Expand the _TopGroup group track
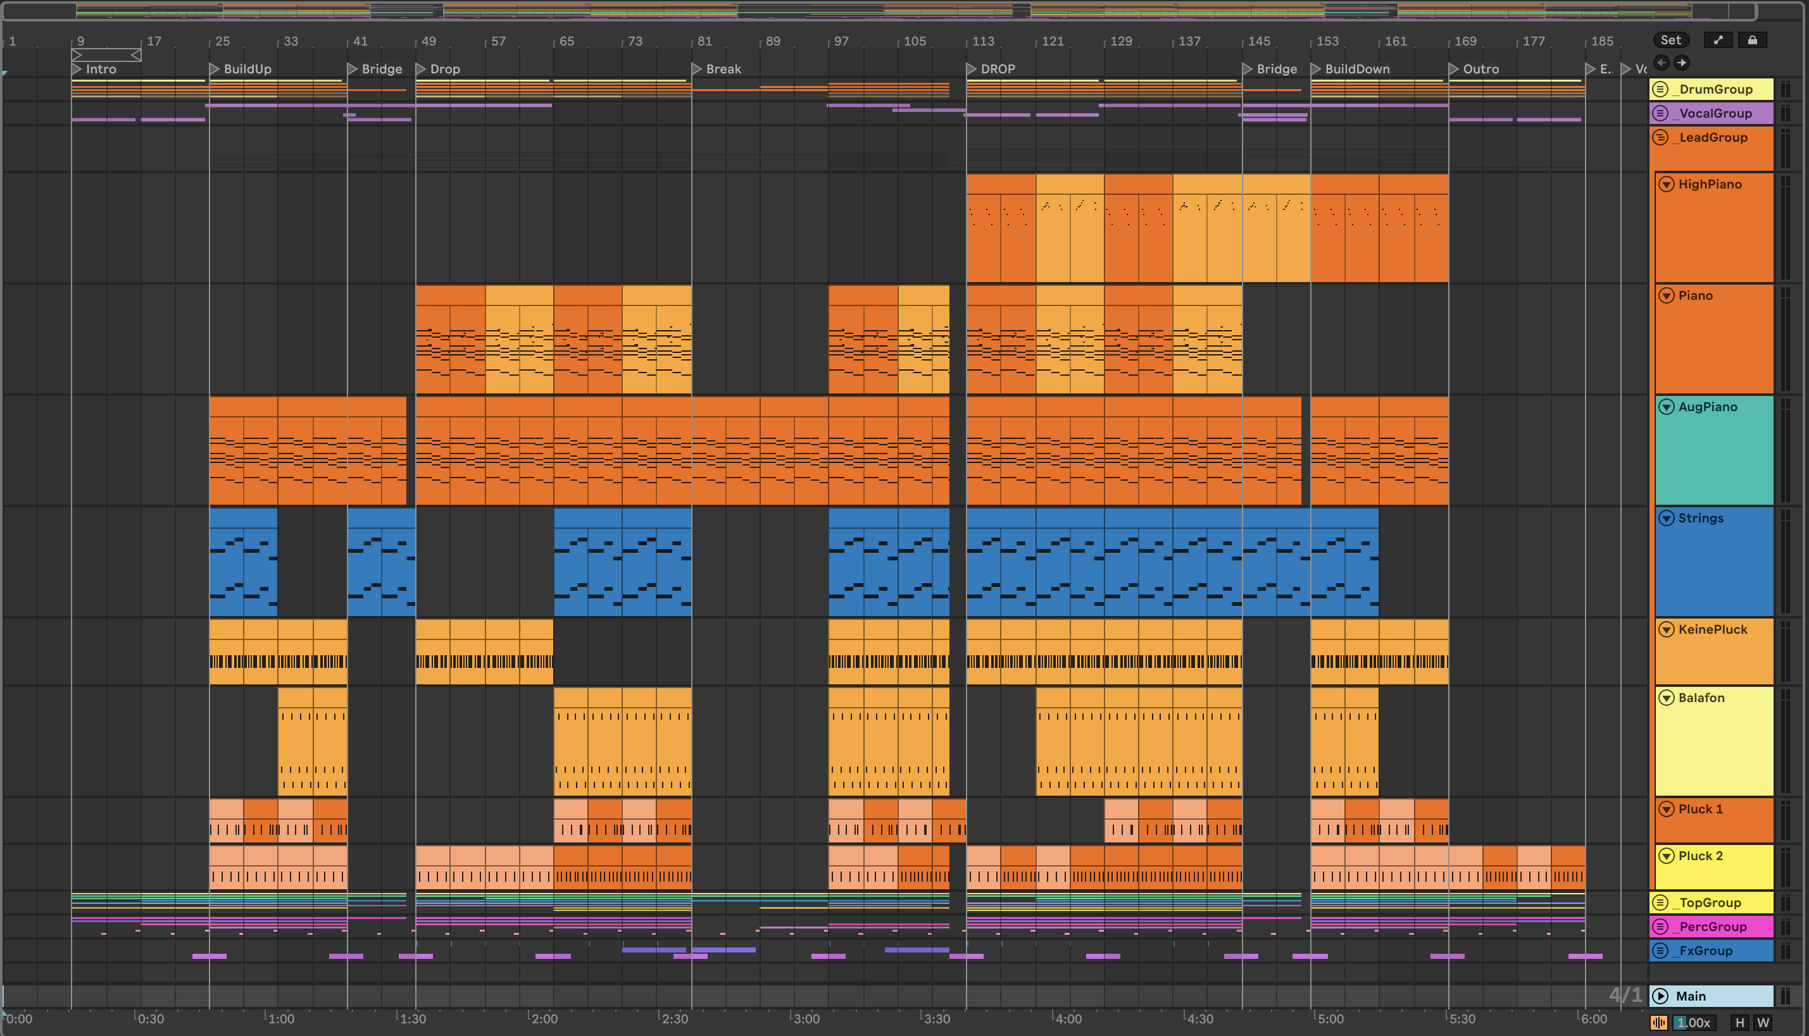The image size is (1809, 1036). 1661,902
